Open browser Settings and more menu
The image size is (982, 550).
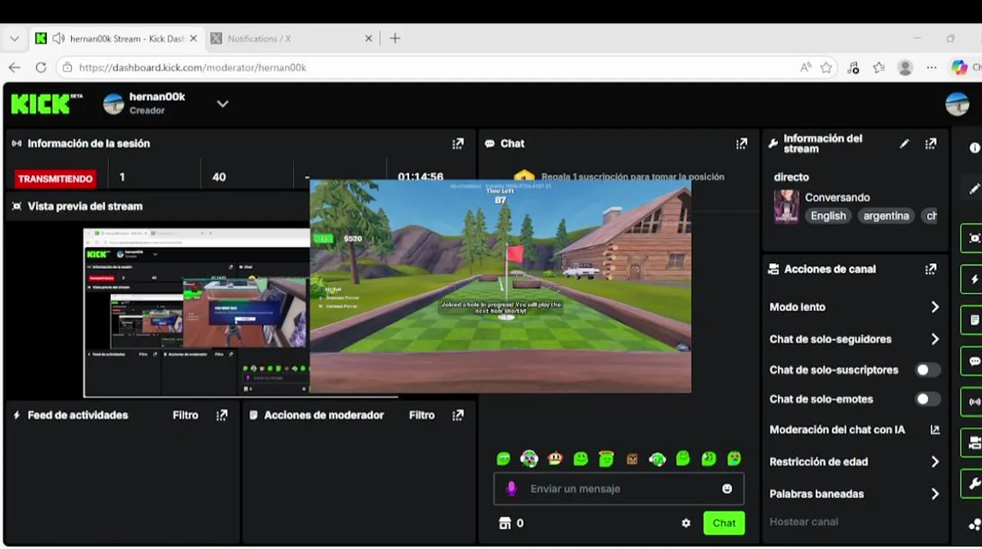[x=931, y=67]
